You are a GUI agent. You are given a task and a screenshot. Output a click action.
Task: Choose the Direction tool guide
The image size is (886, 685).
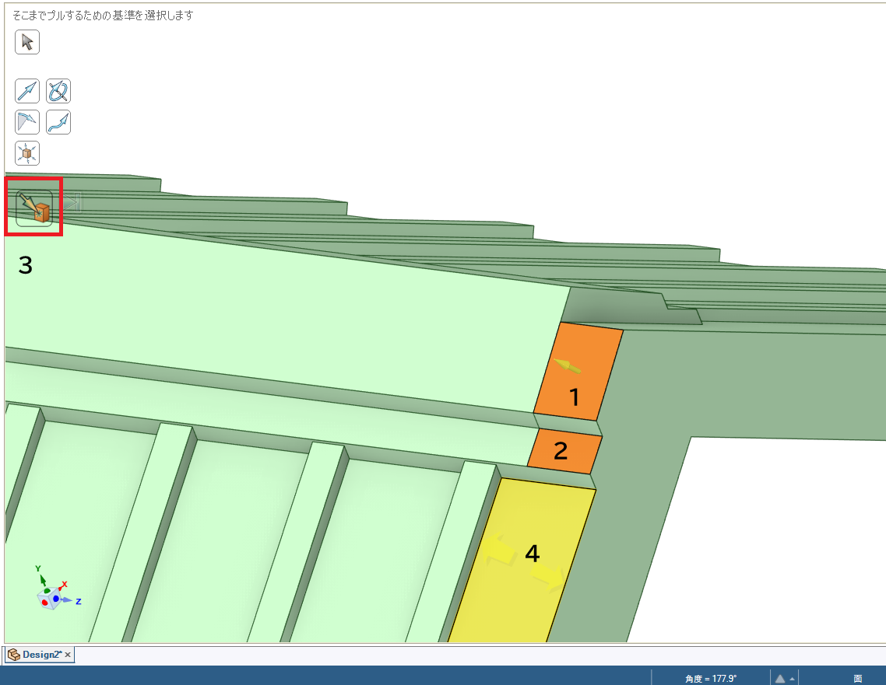pyautogui.click(x=27, y=92)
